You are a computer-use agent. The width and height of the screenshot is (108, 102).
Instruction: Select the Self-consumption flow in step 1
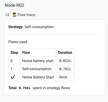pyautogui.click(x=37, y=69)
